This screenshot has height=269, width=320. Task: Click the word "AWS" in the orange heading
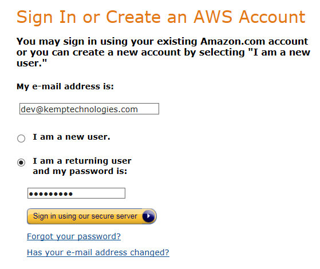213,17
